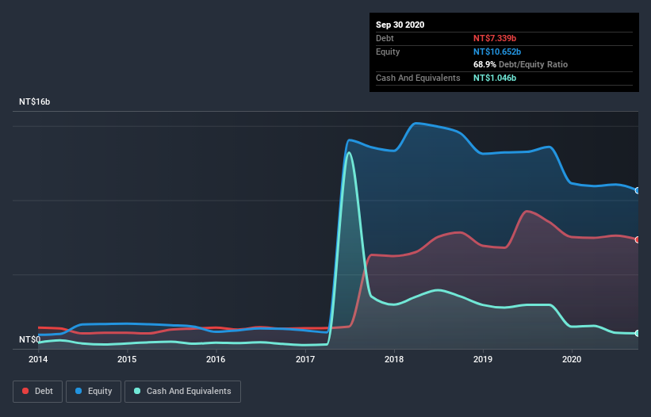Screen dimensions: 651x417
Task: Click the Debt row label in tooltip
Action: [x=385, y=38]
